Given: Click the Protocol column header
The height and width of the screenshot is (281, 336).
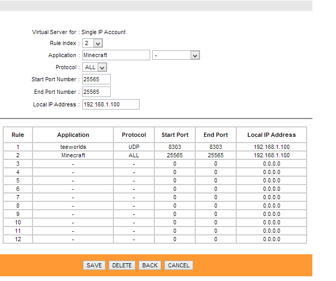Looking at the screenshot, I should 134,135.
